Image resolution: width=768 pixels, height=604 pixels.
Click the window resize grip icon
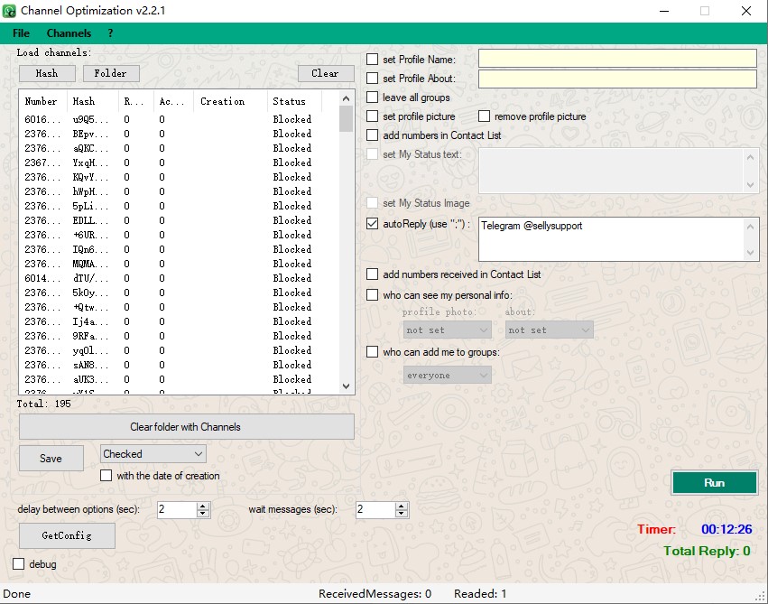pos(761,597)
